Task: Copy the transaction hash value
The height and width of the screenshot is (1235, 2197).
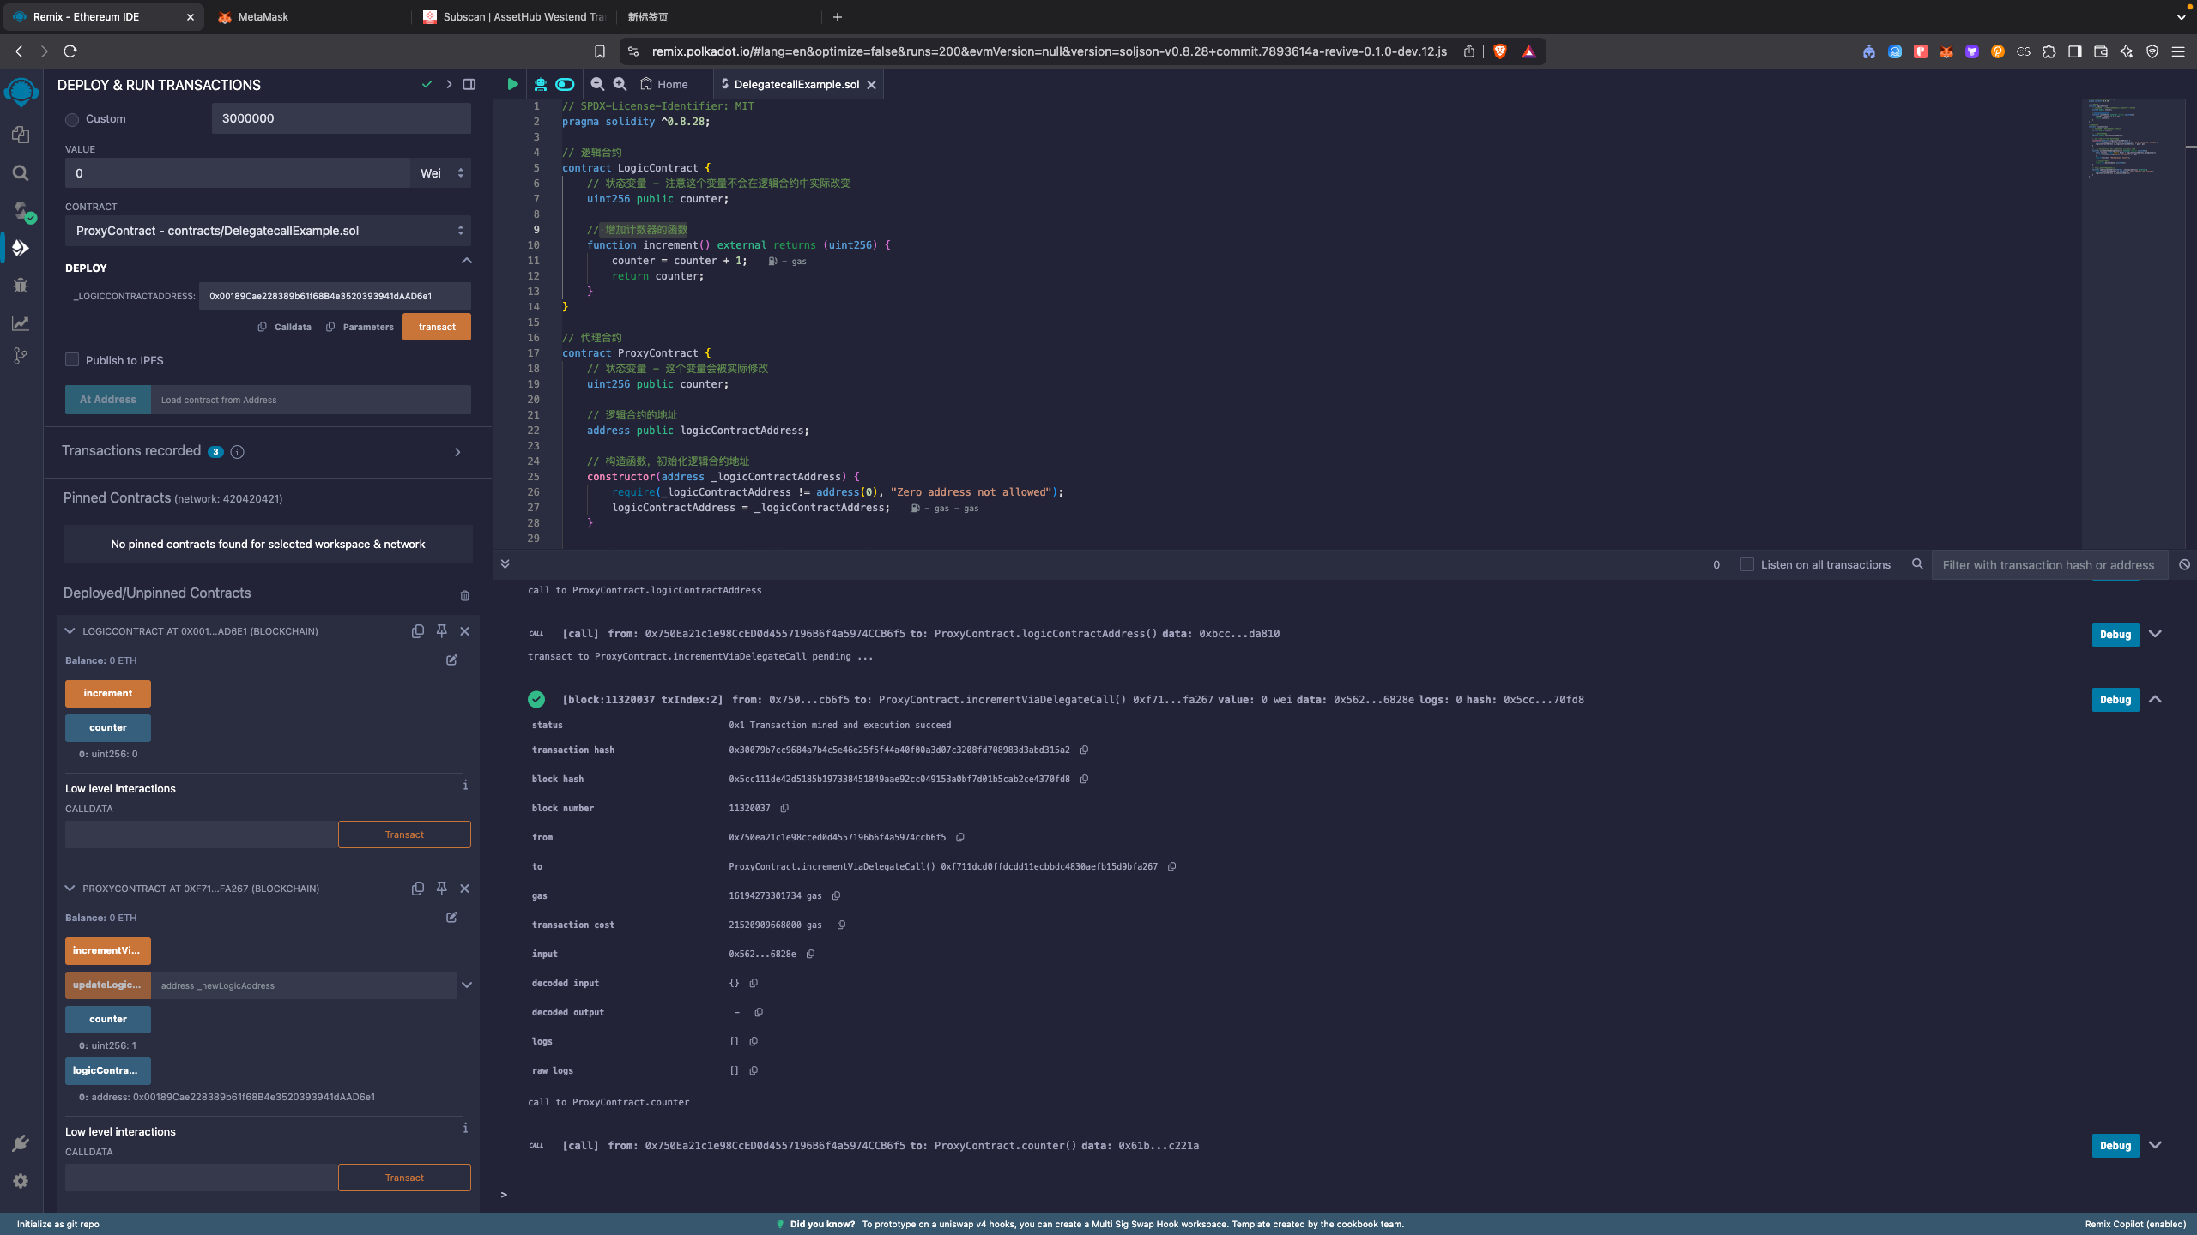Action: [1084, 750]
